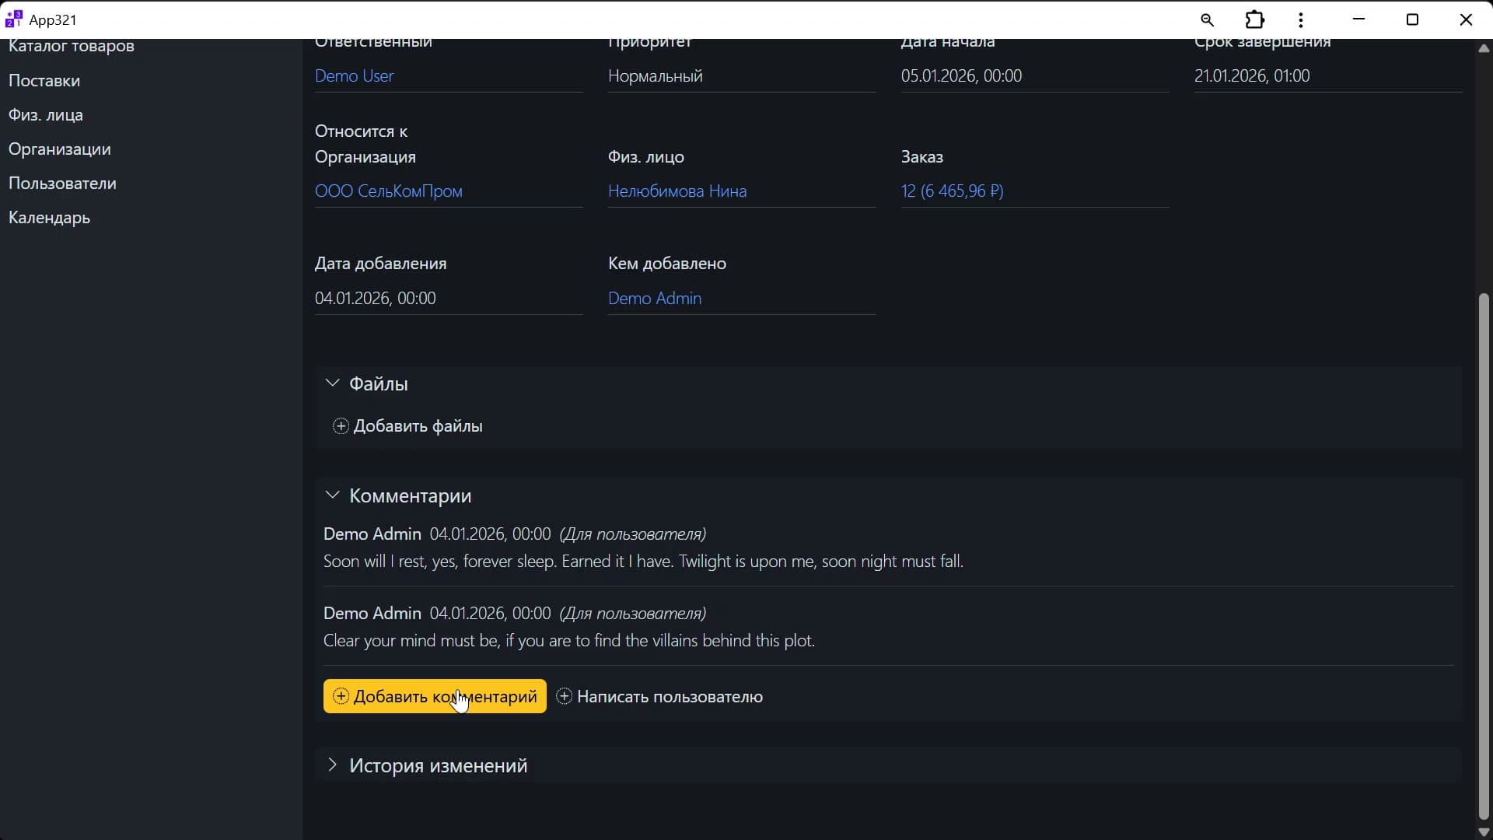The height and width of the screenshot is (840, 1493).
Task: Open order 12 (6 465,96 ₽) link
Action: pos(952,191)
